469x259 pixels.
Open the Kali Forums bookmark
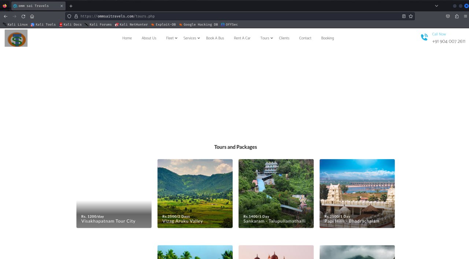pos(98,25)
